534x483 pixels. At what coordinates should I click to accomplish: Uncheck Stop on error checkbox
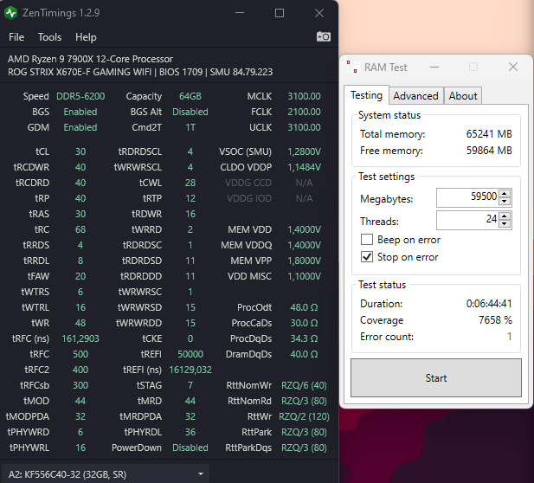pos(367,256)
